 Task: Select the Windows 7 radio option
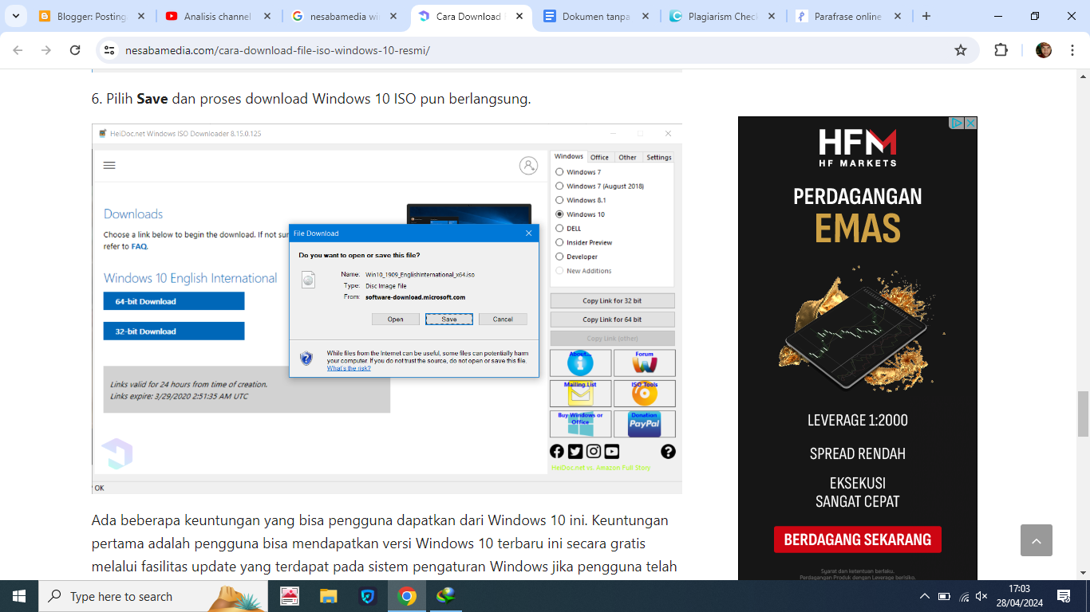click(x=559, y=172)
